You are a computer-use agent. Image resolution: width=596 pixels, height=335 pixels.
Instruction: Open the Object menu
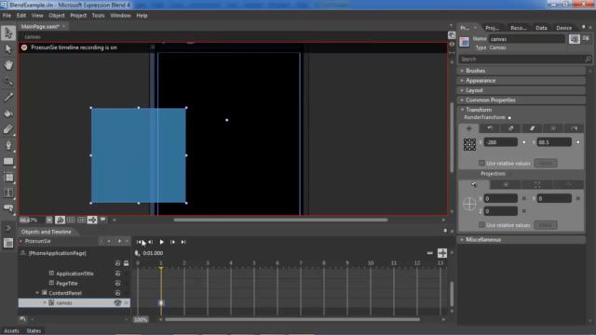click(x=57, y=16)
